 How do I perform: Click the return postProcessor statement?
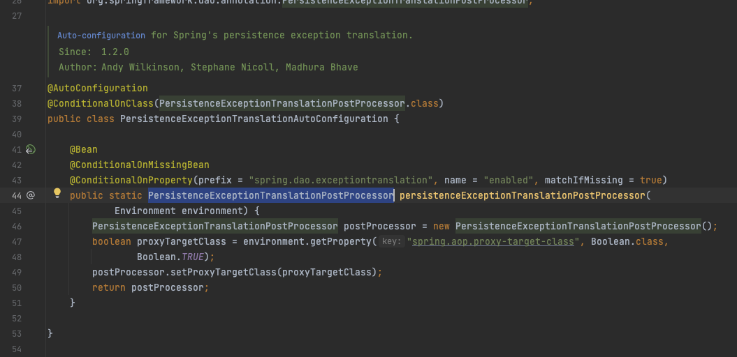[x=150, y=287]
